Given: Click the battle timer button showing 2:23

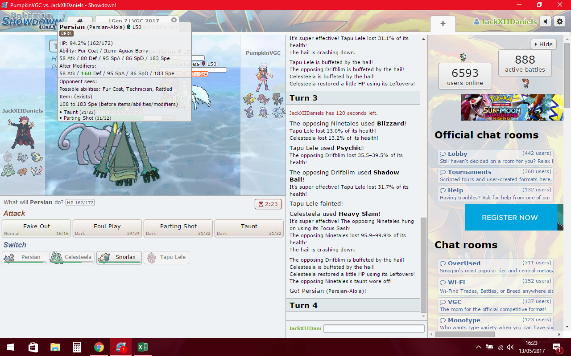Looking at the screenshot, I should point(268,204).
